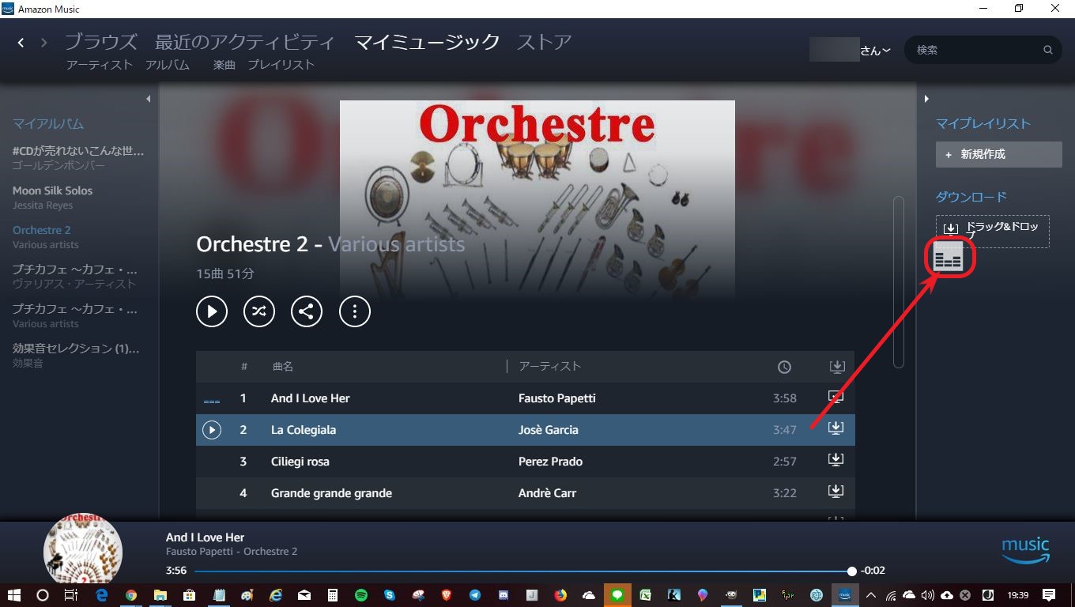Viewport: 1075px width, 607px height.
Task: Click the track list vertical scrollbar
Action: [898, 281]
